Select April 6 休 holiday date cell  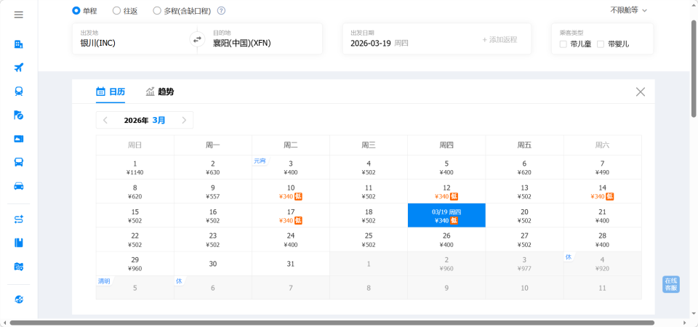(213, 288)
